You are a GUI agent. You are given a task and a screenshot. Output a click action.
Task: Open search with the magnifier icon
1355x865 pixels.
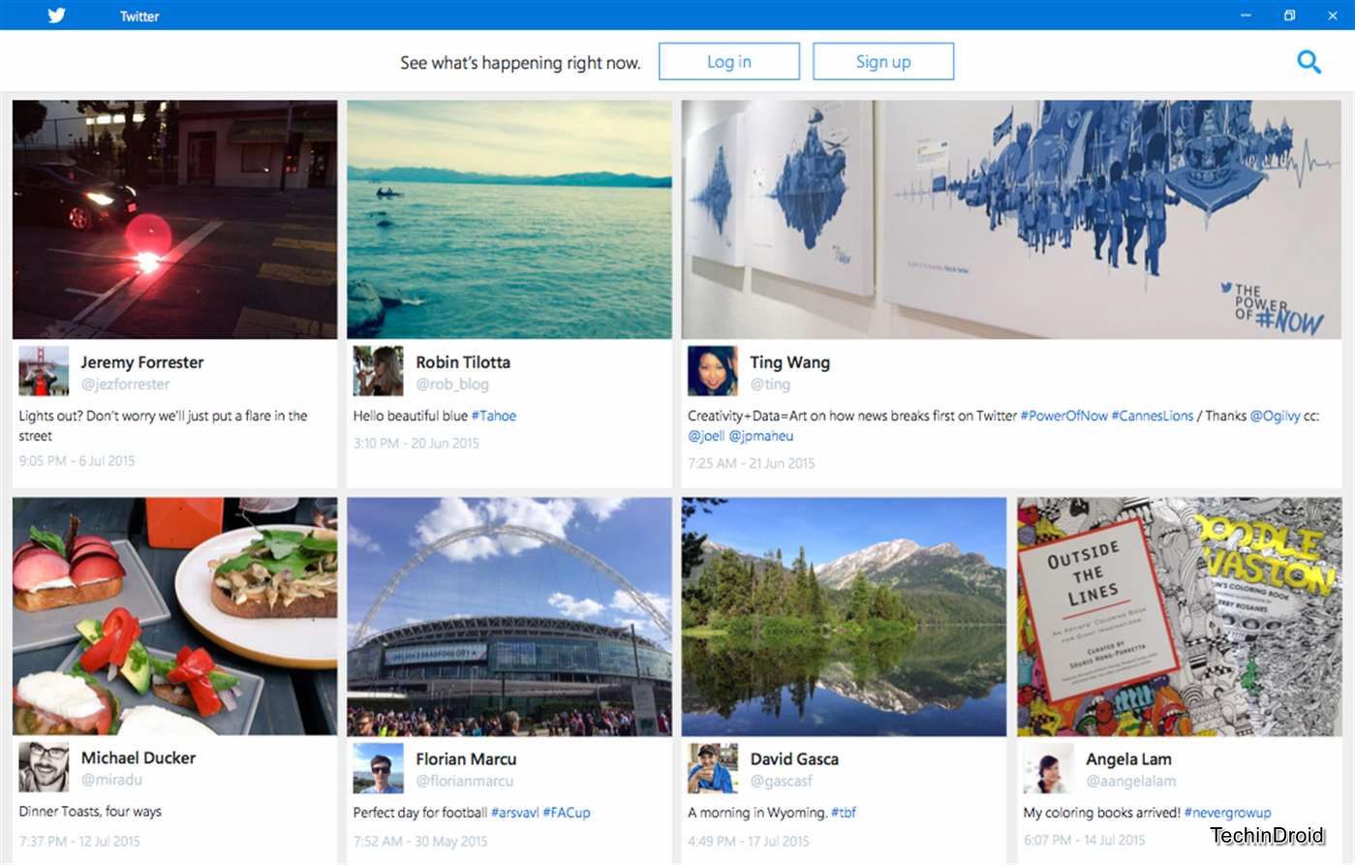pos(1309,62)
